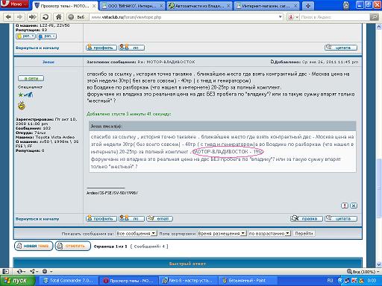The image size is (382, 286).
Task: Click into the Yandex search field
Action: [334, 17]
